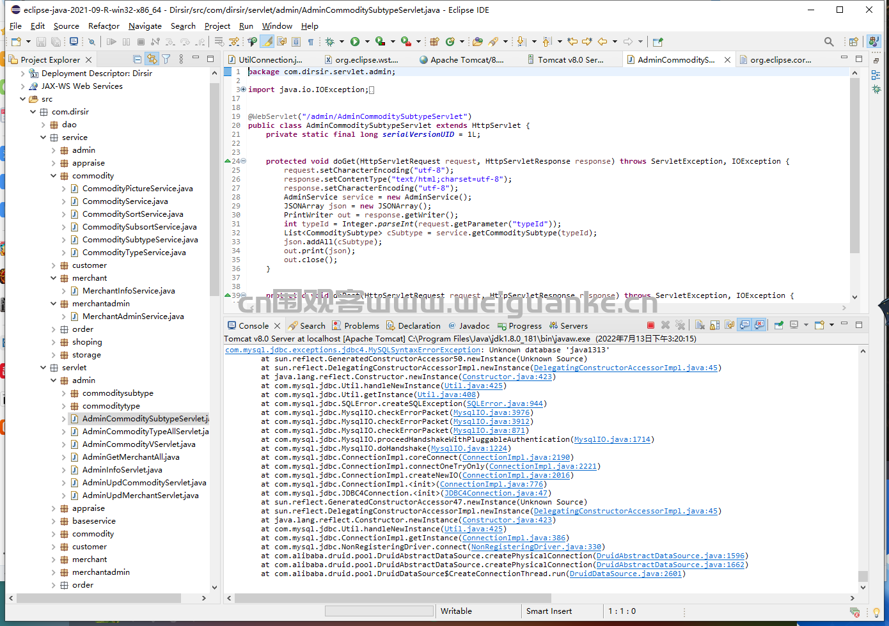Click the Project Explorer filter funnel icon

click(166, 59)
